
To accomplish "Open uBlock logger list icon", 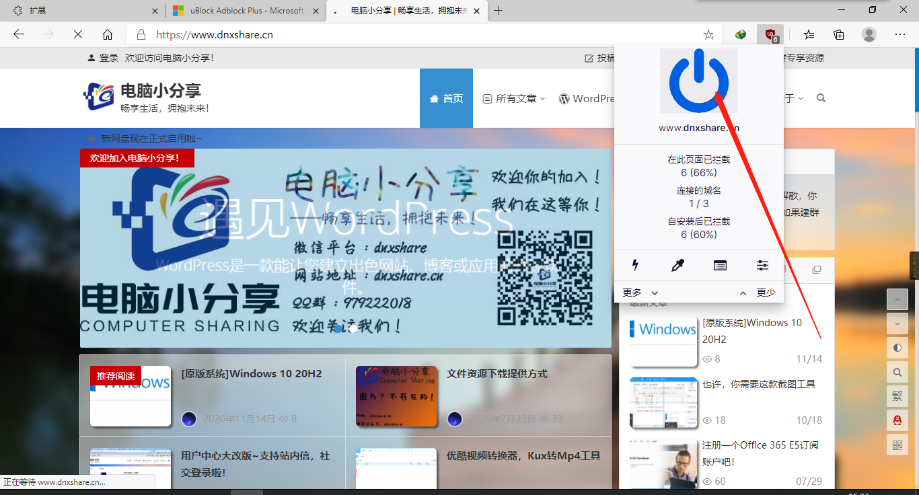I will [x=720, y=266].
